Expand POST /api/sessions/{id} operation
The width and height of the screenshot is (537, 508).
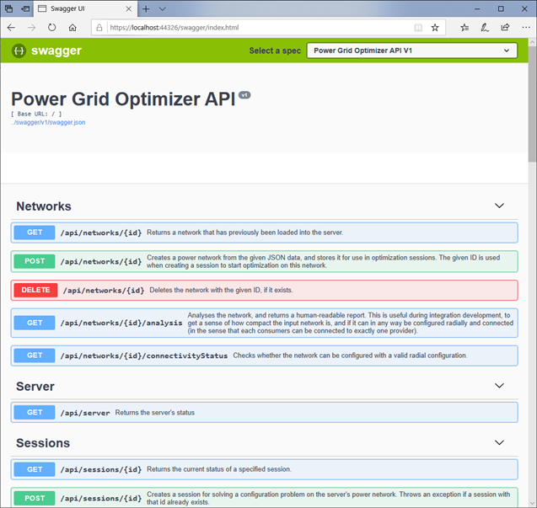click(264, 498)
